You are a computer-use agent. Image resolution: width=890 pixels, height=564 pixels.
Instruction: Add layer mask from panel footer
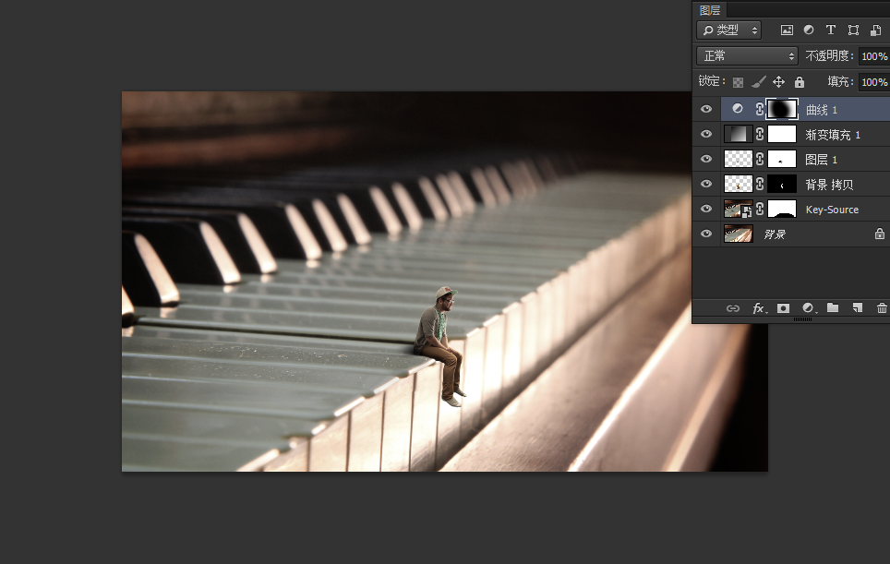click(783, 308)
